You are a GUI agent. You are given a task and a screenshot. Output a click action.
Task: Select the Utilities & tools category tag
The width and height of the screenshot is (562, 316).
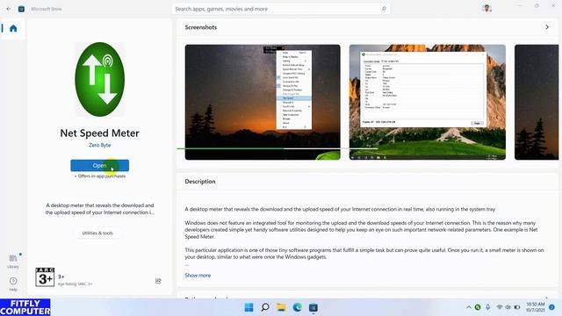coord(97,233)
